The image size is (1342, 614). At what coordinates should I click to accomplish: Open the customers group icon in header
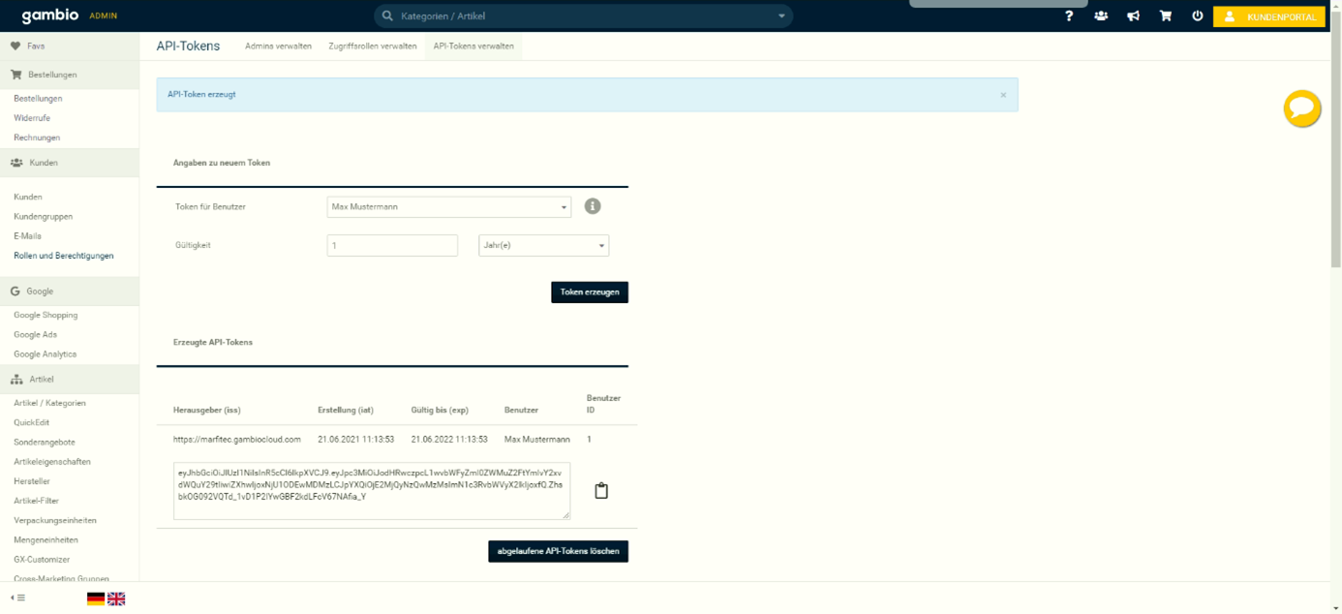tap(1101, 15)
